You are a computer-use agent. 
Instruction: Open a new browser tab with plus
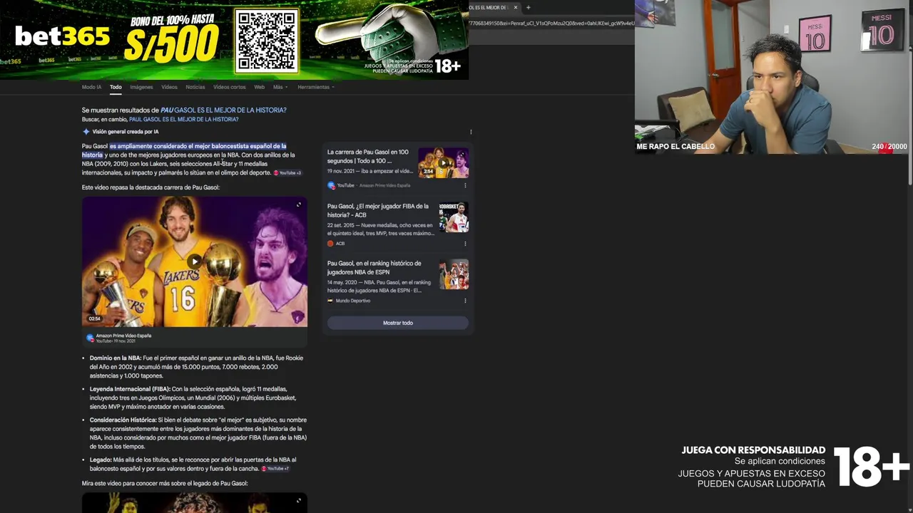pyautogui.click(x=528, y=7)
